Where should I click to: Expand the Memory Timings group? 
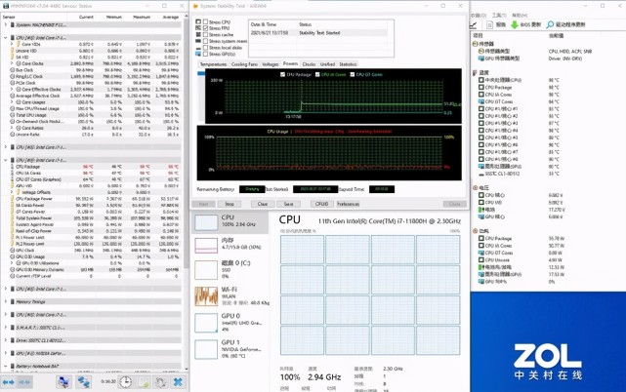[x=5, y=301]
